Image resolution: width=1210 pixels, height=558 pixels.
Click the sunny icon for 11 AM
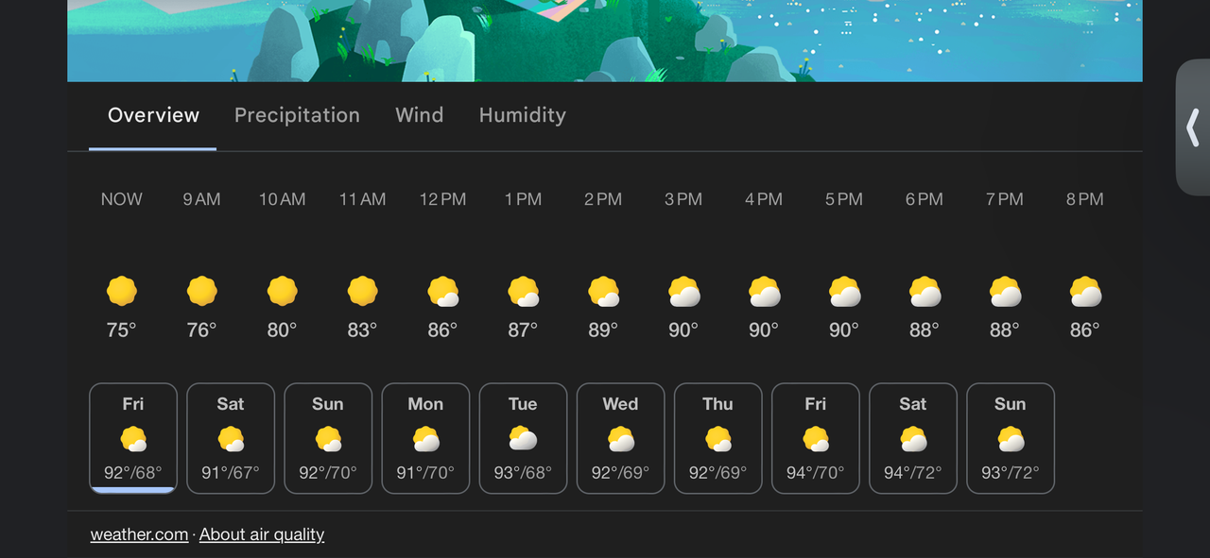click(x=362, y=291)
